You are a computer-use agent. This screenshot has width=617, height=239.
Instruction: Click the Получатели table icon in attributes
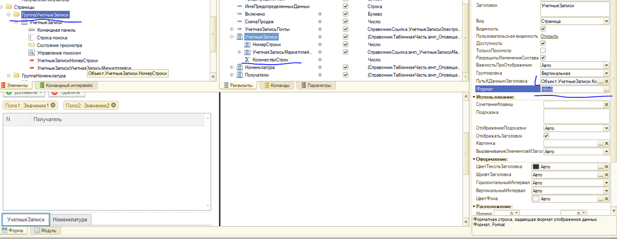pos(240,75)
